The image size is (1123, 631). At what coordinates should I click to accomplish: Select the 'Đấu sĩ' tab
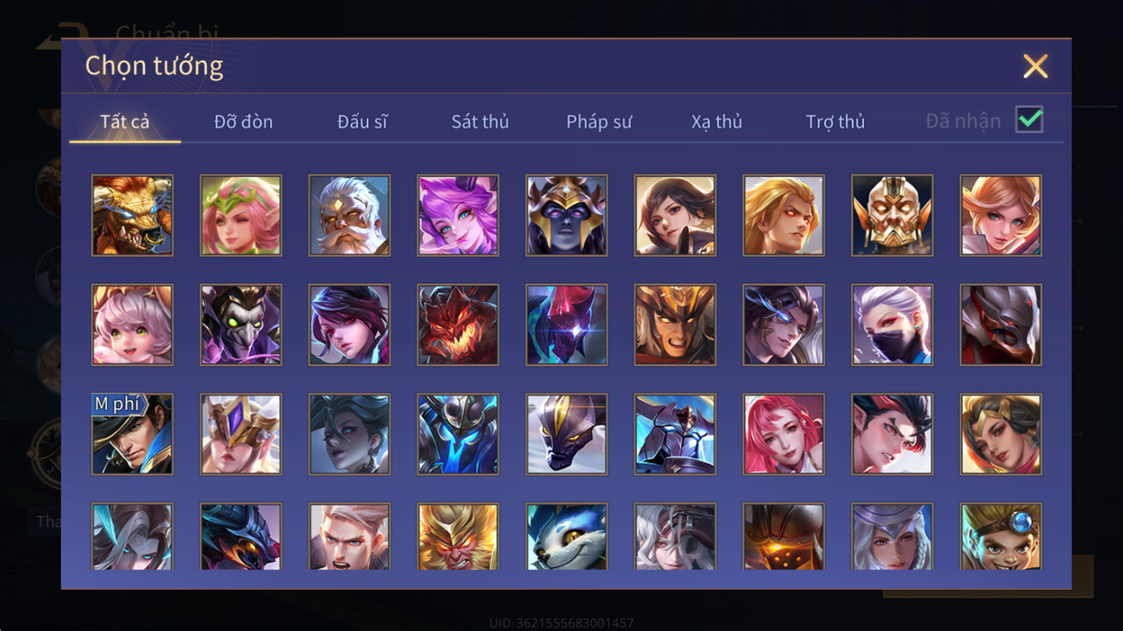click(x=362, y=122)
